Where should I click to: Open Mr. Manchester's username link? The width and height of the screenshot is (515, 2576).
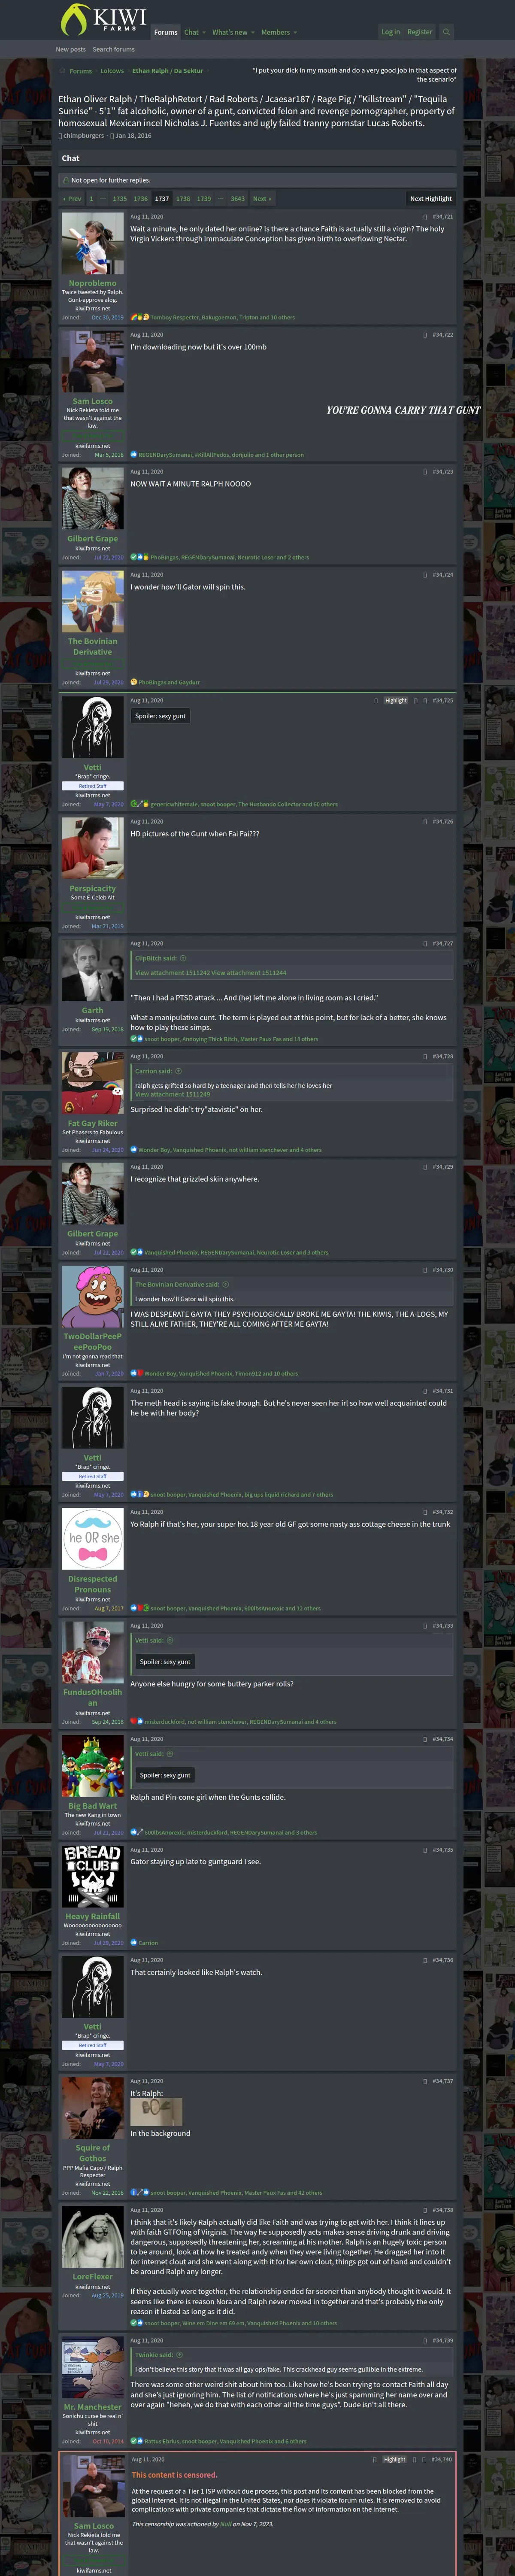93,2407
